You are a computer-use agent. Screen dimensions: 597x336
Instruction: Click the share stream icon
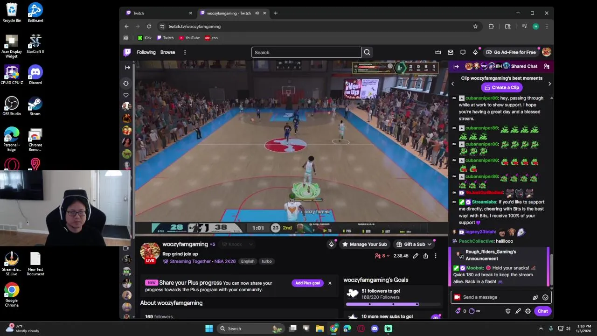click(425, 256)
